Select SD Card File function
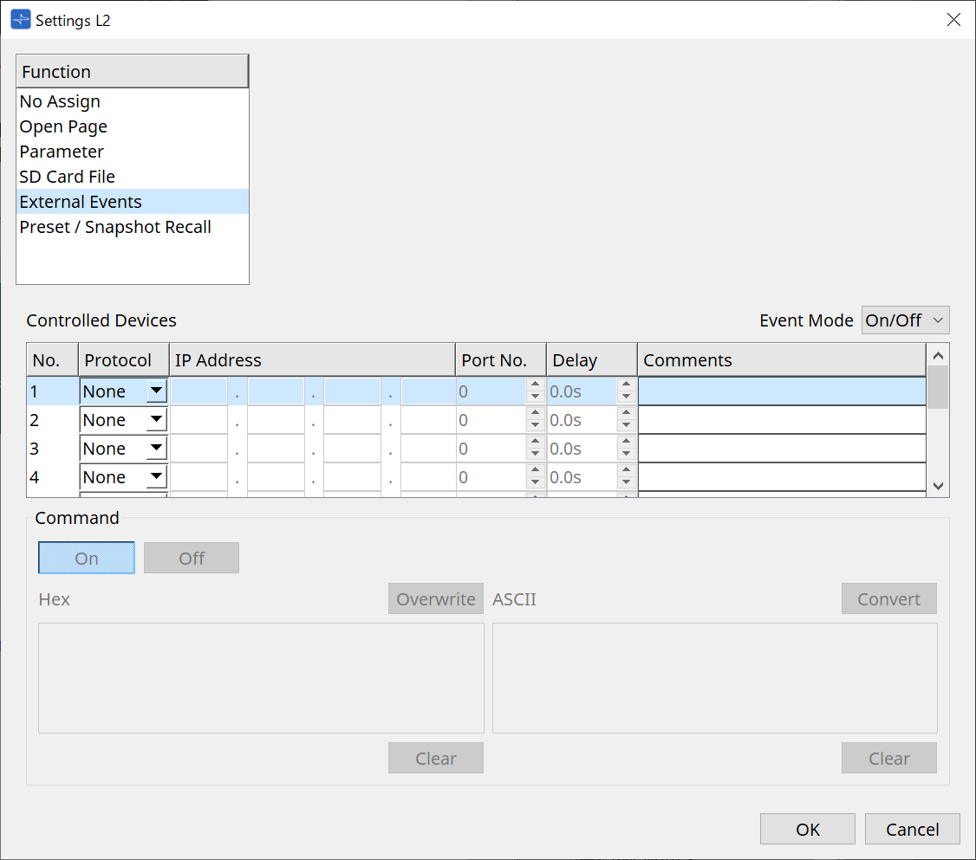976x860 pixels. pos(68,177)
